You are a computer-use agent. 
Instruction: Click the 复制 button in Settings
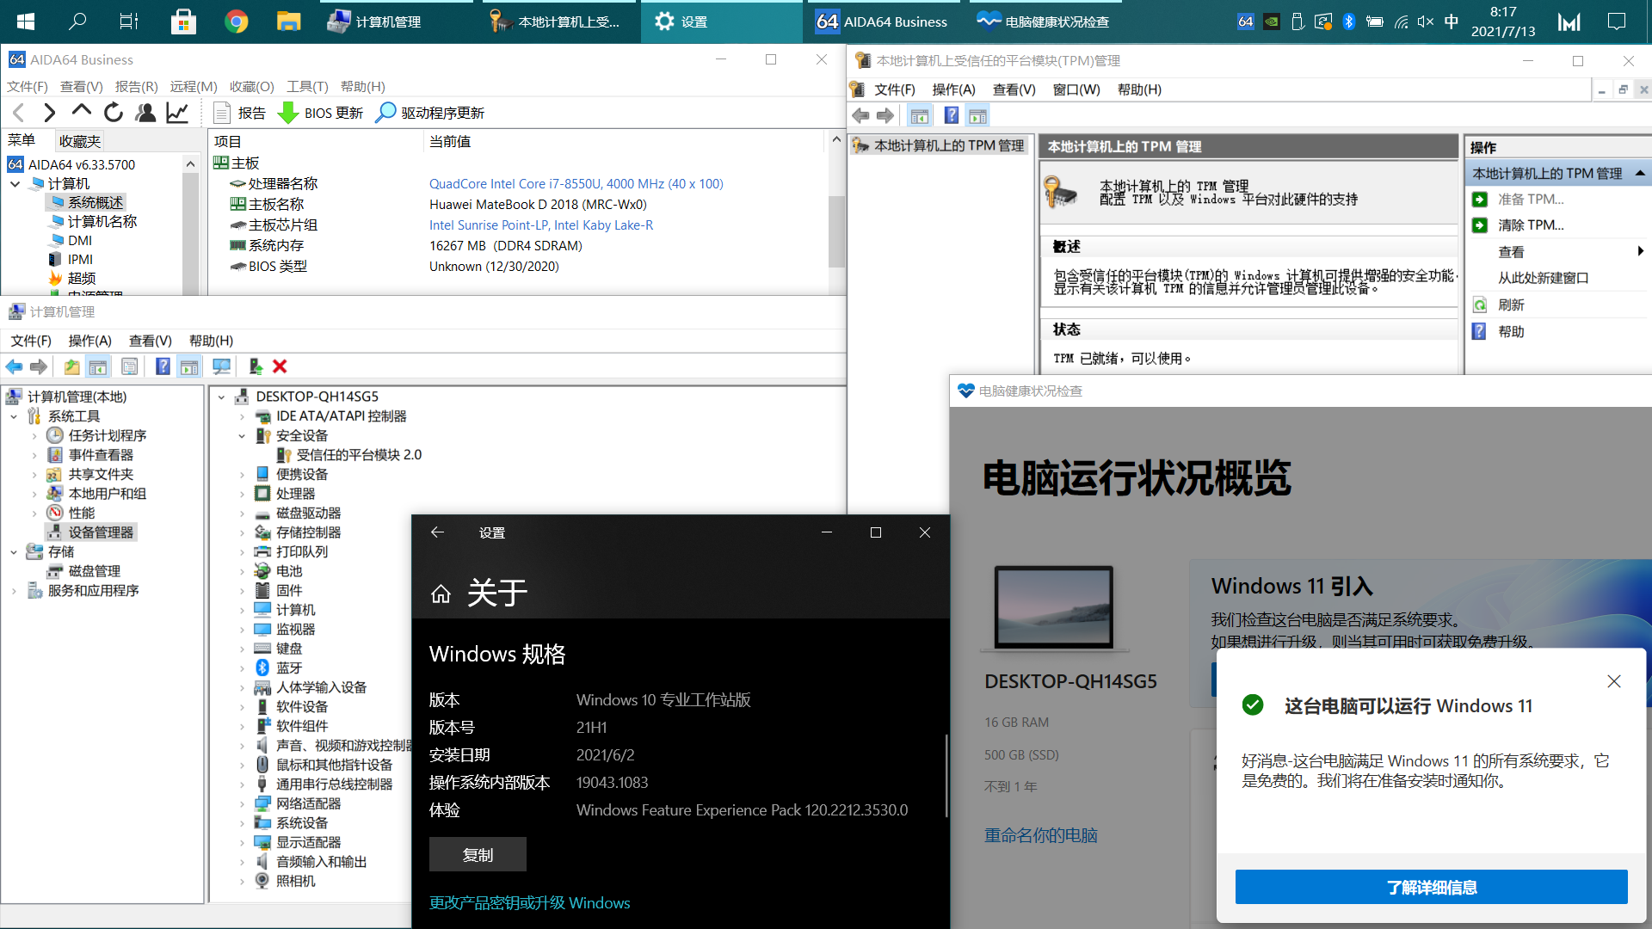(478, 854)
